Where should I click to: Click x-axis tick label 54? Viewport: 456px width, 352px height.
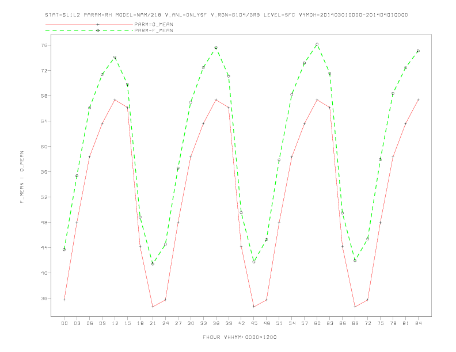pyautogui.click(x=292, y=323)
